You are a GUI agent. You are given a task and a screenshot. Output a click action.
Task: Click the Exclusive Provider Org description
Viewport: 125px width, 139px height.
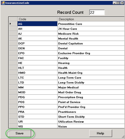(x=91, y=53)
